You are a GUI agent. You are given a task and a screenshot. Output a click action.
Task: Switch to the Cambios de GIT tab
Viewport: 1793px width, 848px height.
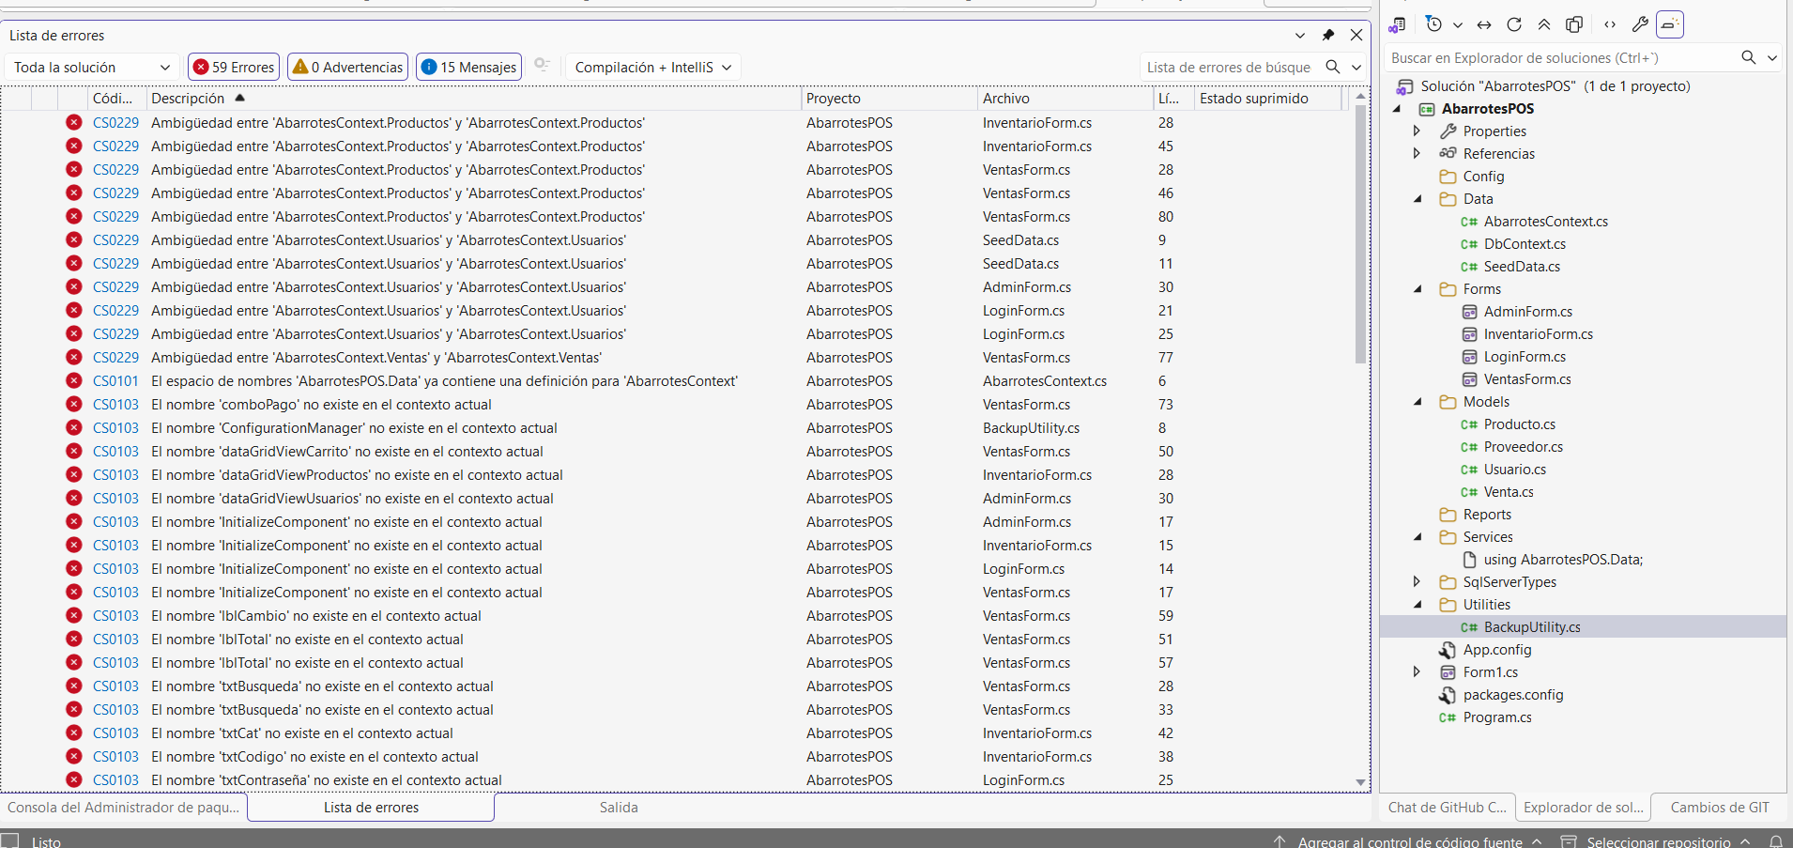point(1719,808)
